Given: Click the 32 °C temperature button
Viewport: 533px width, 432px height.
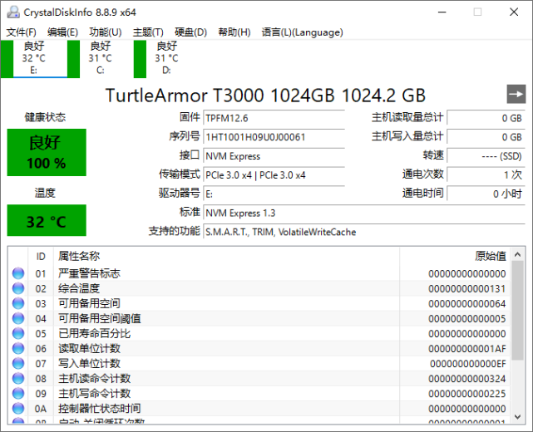Looking at the screenshot, I should tap(47, 220).
